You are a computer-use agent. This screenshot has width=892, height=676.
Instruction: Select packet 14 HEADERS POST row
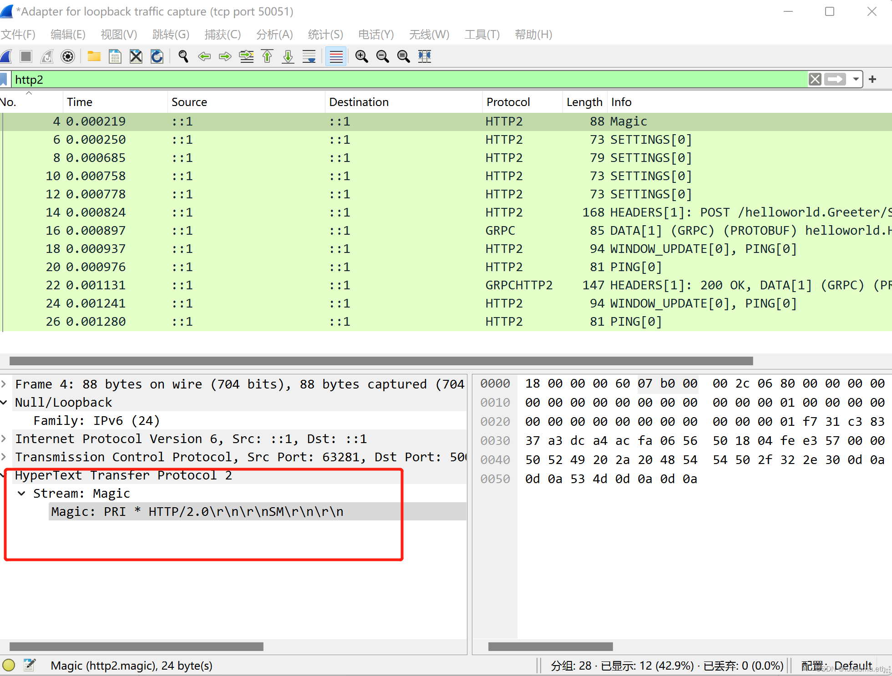446,212
